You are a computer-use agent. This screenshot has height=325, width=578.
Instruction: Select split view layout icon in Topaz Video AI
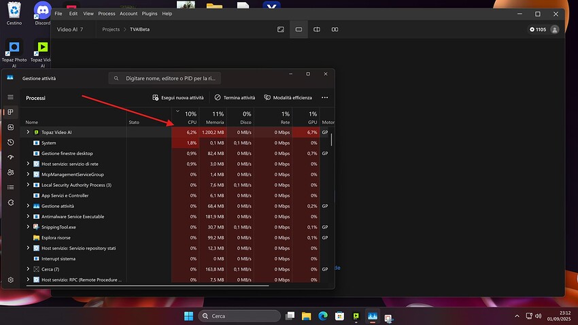pyautogui.click(x=317, y=29)
